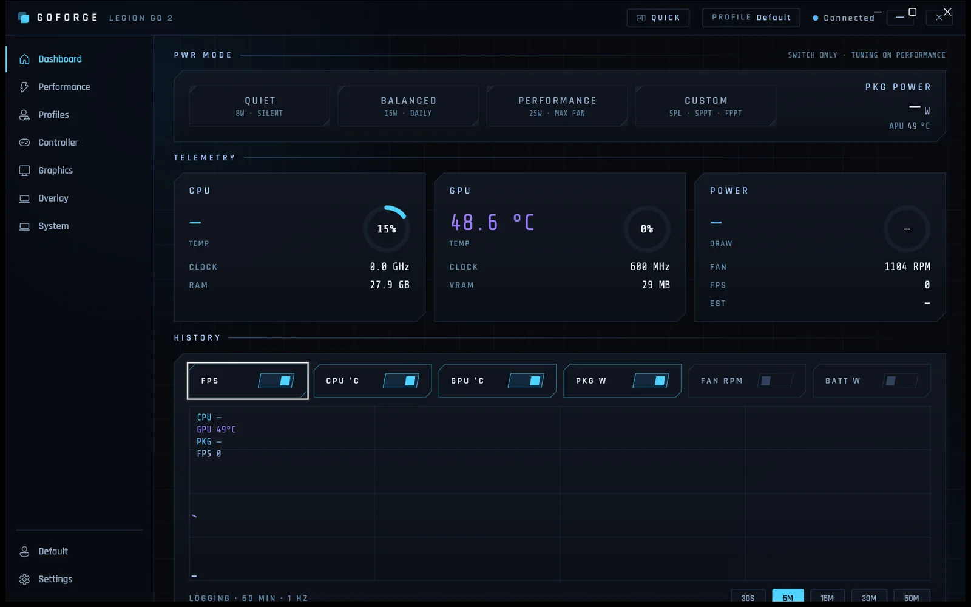
Task: Open the QUICK button in title bar
Action: pyautogui.click(x=658, y=18)
